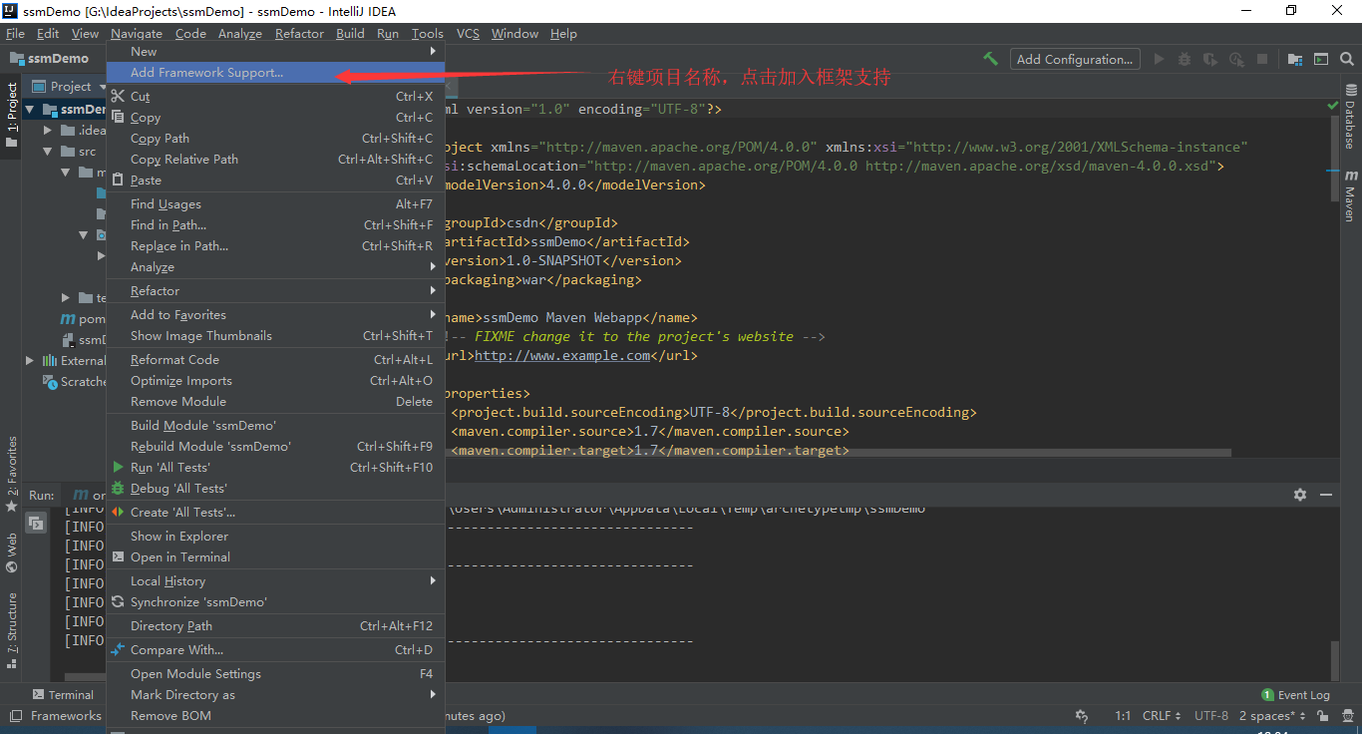Image resolution: width=1362 pixels, height=734 pixels.
Task: Open Project Structure icon in toolbar
Action: click(x=1294, y=59)
